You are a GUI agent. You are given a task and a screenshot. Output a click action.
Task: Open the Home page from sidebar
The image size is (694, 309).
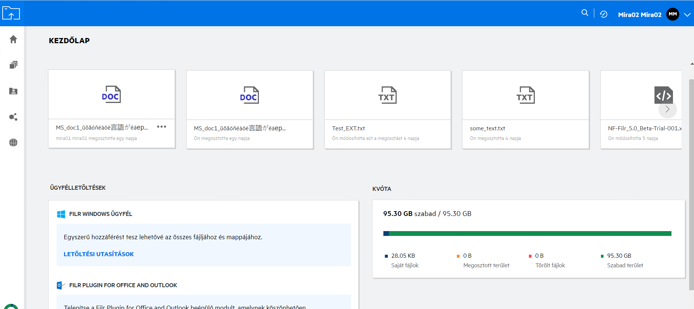[x=13, y=40]
